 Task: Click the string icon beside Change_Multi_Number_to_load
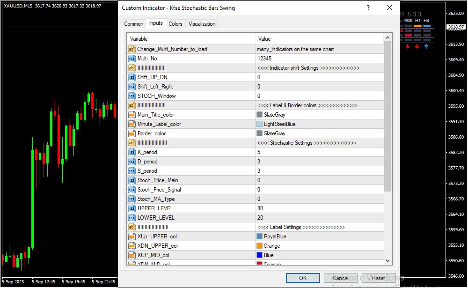[x=132, y=49]
